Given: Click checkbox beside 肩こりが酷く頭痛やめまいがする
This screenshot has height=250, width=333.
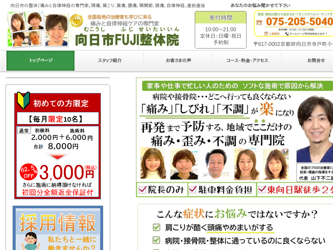Looking at the screenshot, I should tap(157, 227).
